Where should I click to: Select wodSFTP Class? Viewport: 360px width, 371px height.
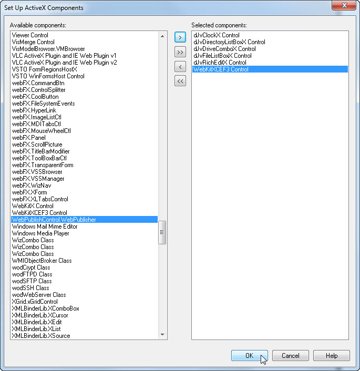84,281
